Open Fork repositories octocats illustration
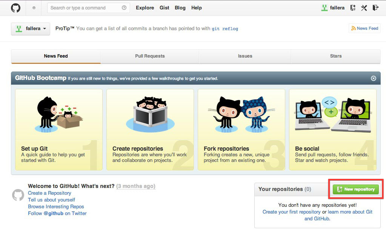The image size is (386, 235). (241, 114)
